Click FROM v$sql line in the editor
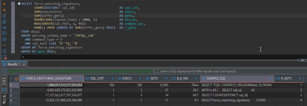 (30, 32)
